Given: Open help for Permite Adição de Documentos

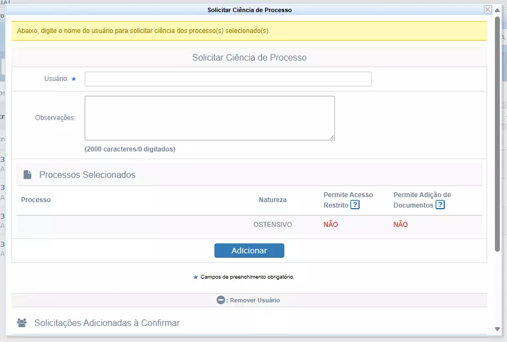Looking at the screenshot, I should tap(440, 205).
